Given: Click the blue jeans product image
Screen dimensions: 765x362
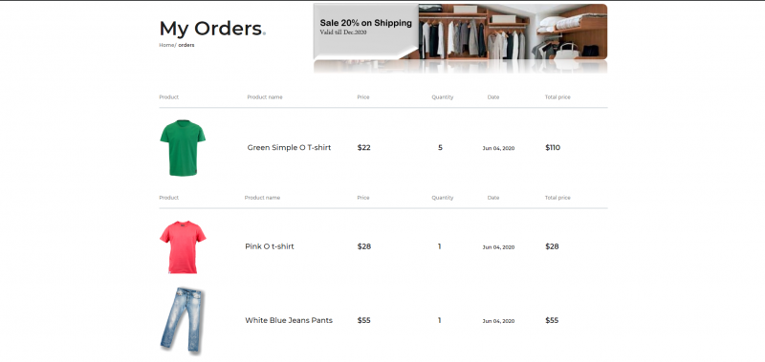Looking at the screenshot, I should coord(182,320).
